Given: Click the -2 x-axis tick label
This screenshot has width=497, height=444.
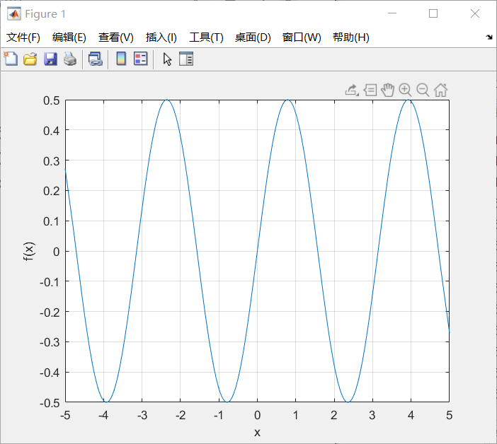Looking at the screenshot, I should tap(181, 415).
